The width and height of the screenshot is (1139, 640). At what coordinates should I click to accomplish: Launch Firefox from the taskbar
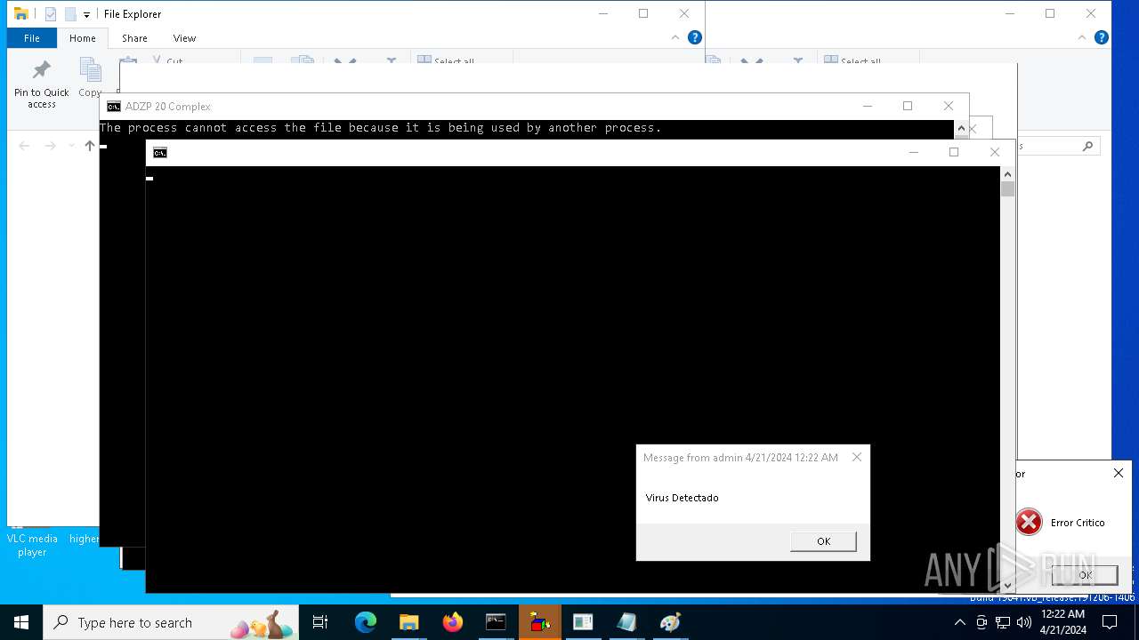point(453,622)
